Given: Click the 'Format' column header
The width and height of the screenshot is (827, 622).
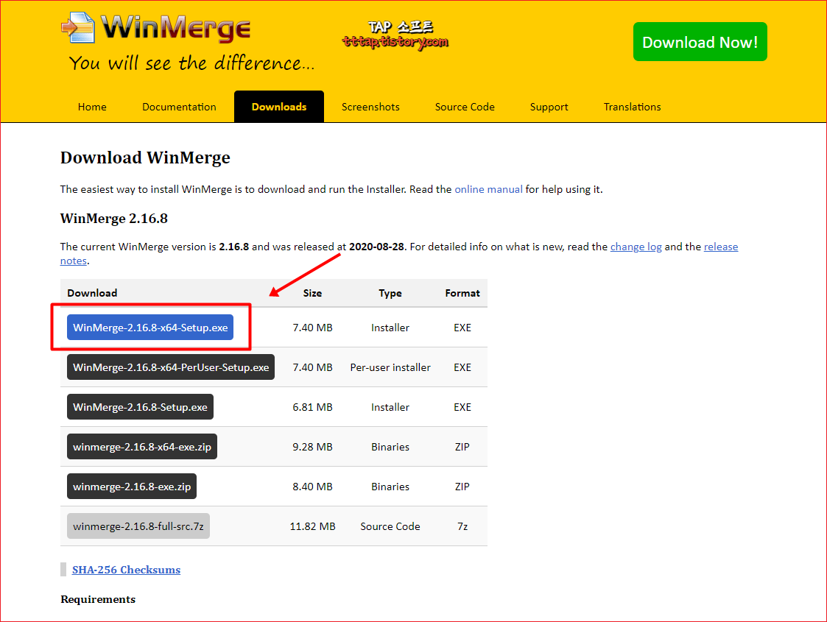Looking at the screenshot, I should pyautogui.click(x=462, y=293).
